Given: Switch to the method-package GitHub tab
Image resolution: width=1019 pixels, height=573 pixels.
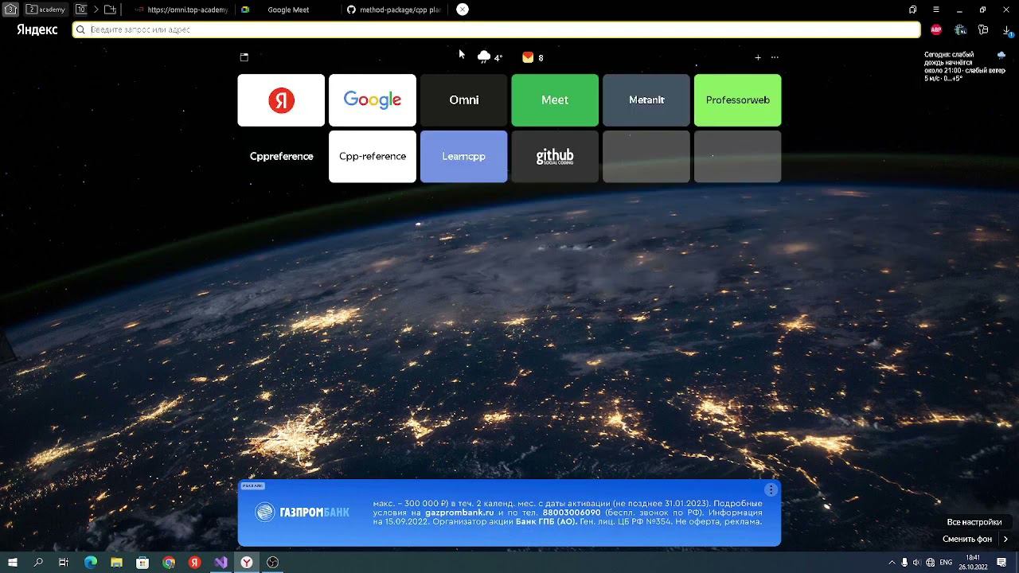Looking at the screenshot, I should [x=393, y=10].
